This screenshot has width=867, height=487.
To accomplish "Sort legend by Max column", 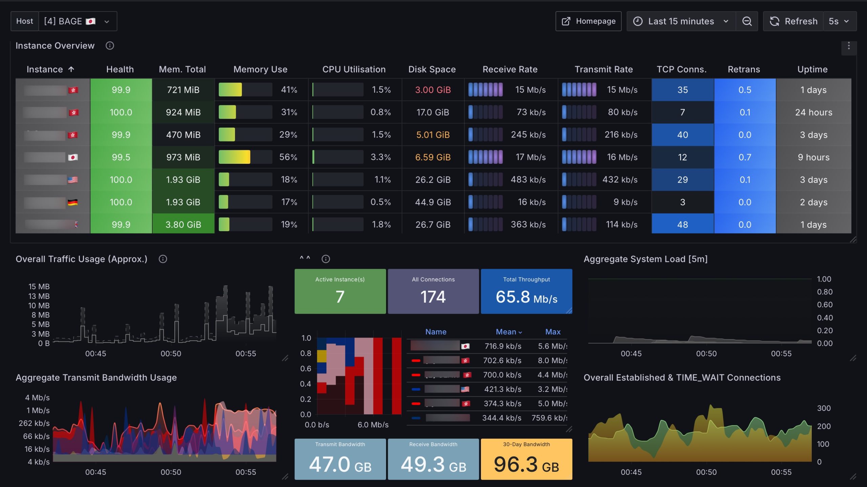I will pyautogui.click(x=553, y=332).
